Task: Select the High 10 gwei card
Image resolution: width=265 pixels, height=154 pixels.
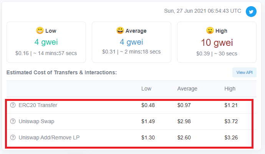Action: (x=217, y=42)
